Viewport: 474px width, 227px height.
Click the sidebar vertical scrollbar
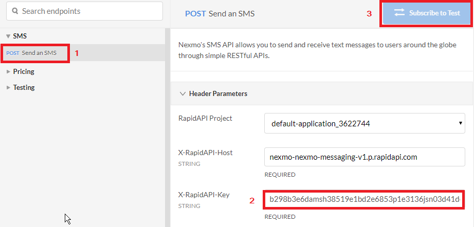[x=168, y=127]
